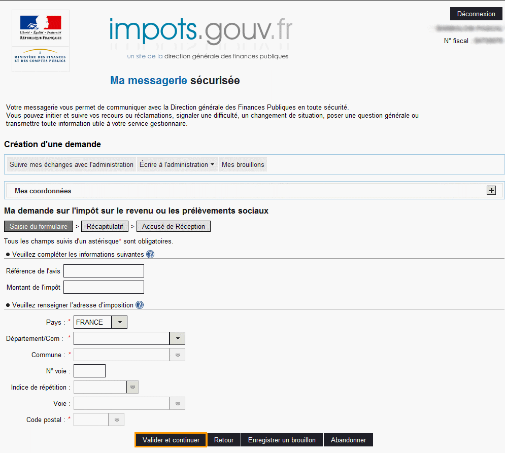Select Suivre mes échanges avec l'administration
This screenshot has width=505, height=453.
(x=72, y=164)
